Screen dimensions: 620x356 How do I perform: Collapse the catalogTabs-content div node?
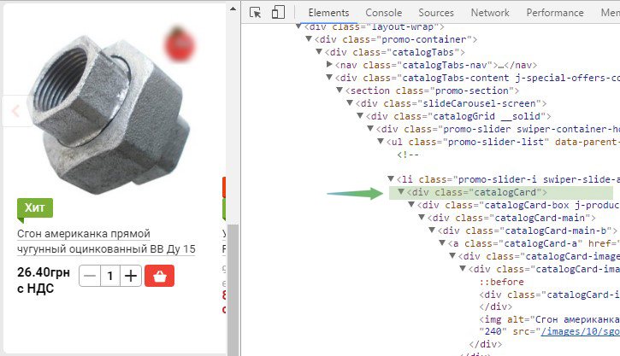pos(329,78)
